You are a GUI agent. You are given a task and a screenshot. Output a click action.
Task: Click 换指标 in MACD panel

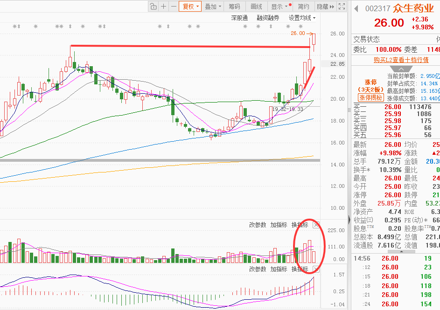(x=300, y=269)
